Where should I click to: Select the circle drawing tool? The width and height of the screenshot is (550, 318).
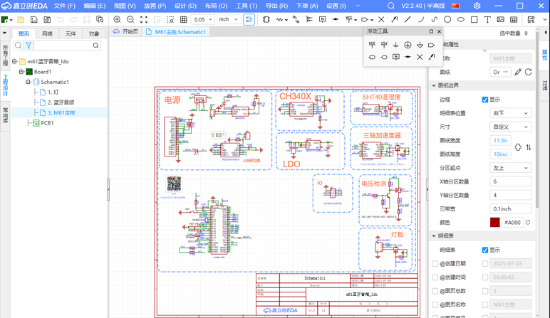click(x=447, y=20)
